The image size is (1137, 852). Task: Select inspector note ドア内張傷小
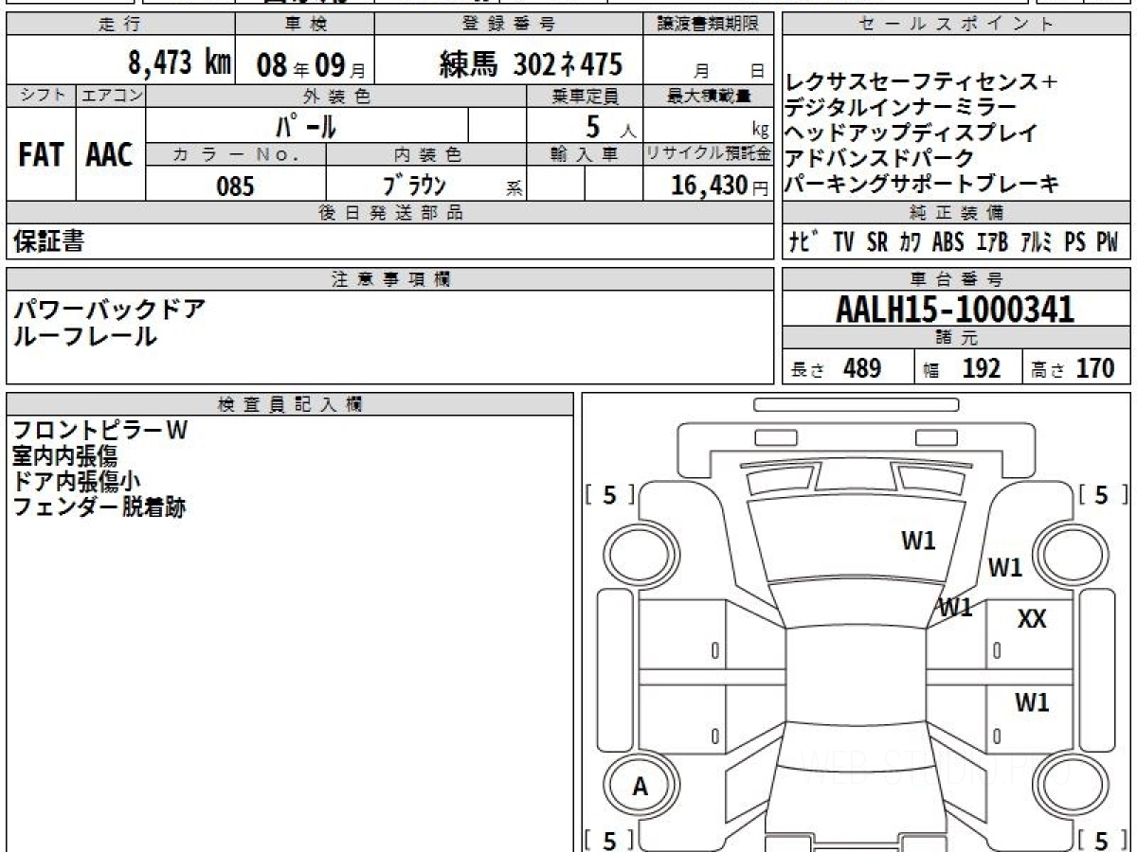click(x=77, y=481)
